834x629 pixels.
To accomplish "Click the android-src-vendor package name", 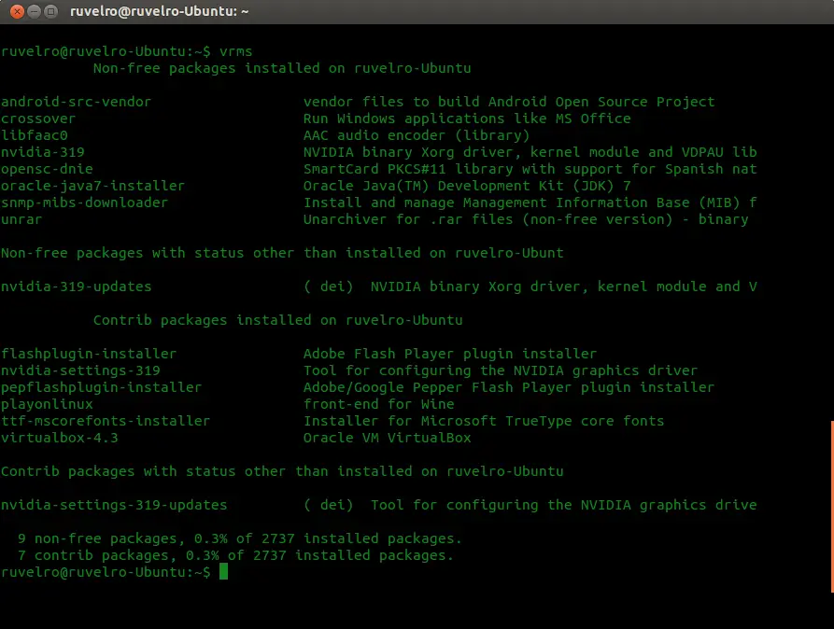I will 76,102.
